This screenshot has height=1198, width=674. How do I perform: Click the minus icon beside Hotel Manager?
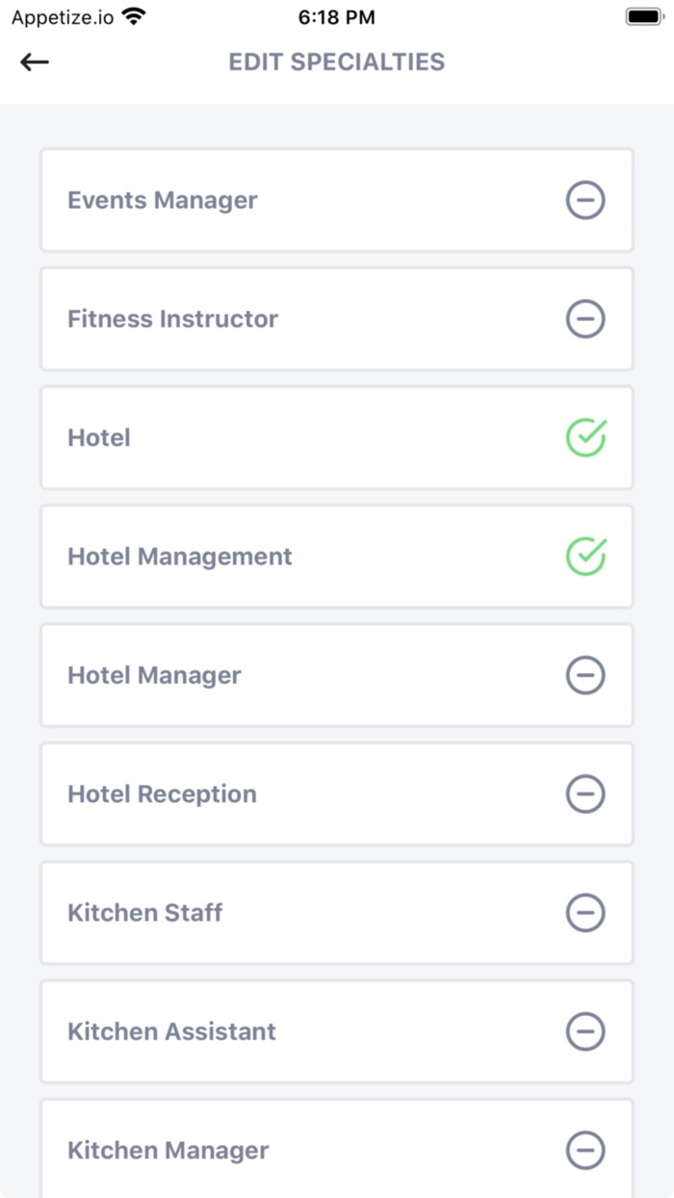click(x=585, y=675)
